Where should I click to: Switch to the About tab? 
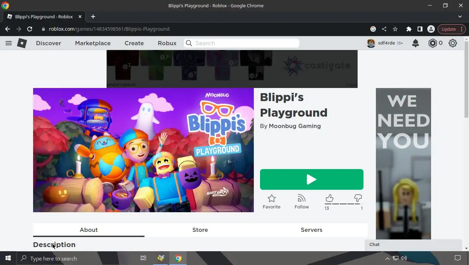pyautogui.click(x=89, y=230)
